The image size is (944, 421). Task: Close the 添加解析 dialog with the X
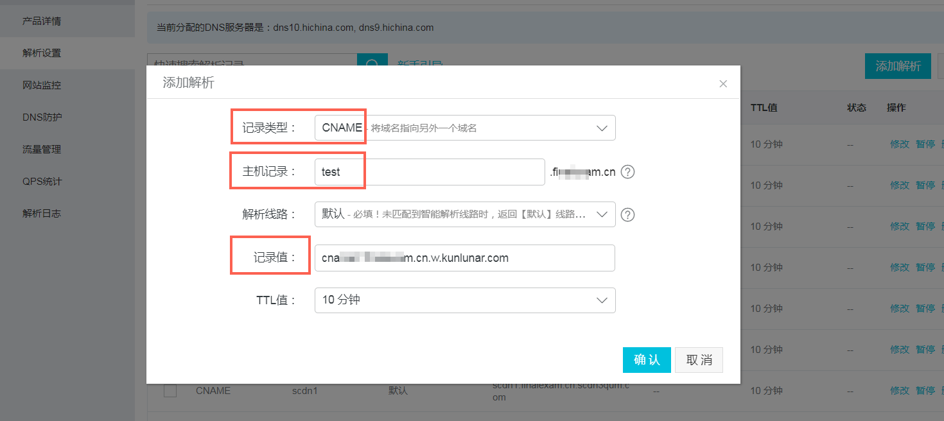723,83
